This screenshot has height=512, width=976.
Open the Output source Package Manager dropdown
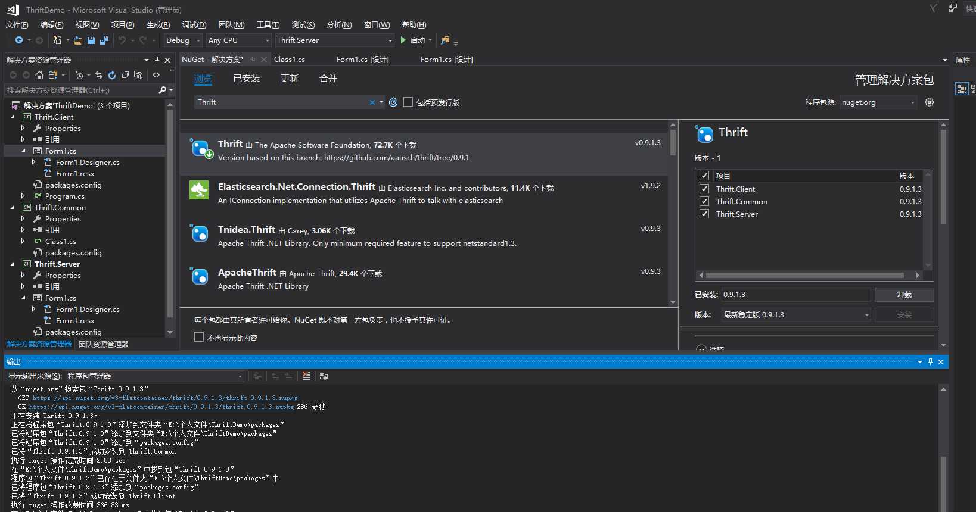pyautogui.click(x=155, y=376)
